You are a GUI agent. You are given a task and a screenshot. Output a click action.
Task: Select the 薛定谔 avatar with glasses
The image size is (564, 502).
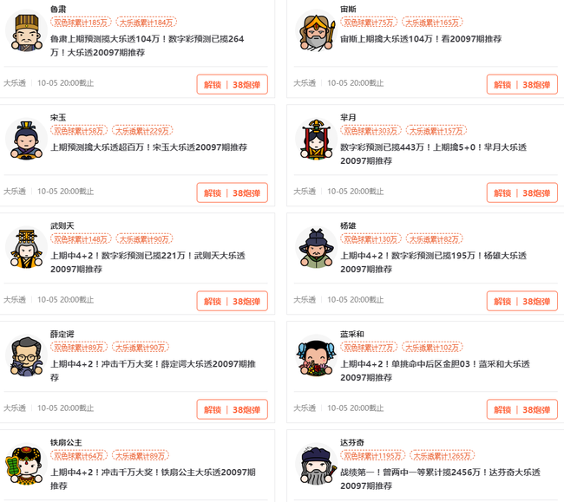(x=26, y=356)
